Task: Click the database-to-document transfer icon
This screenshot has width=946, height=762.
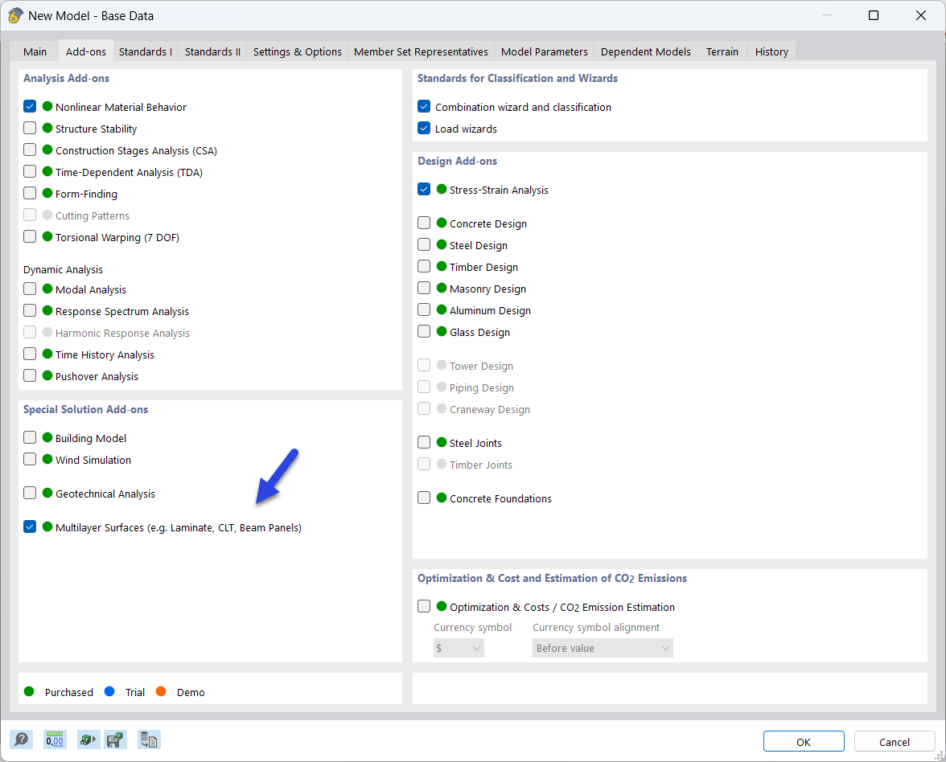Action: click(149, 739)
